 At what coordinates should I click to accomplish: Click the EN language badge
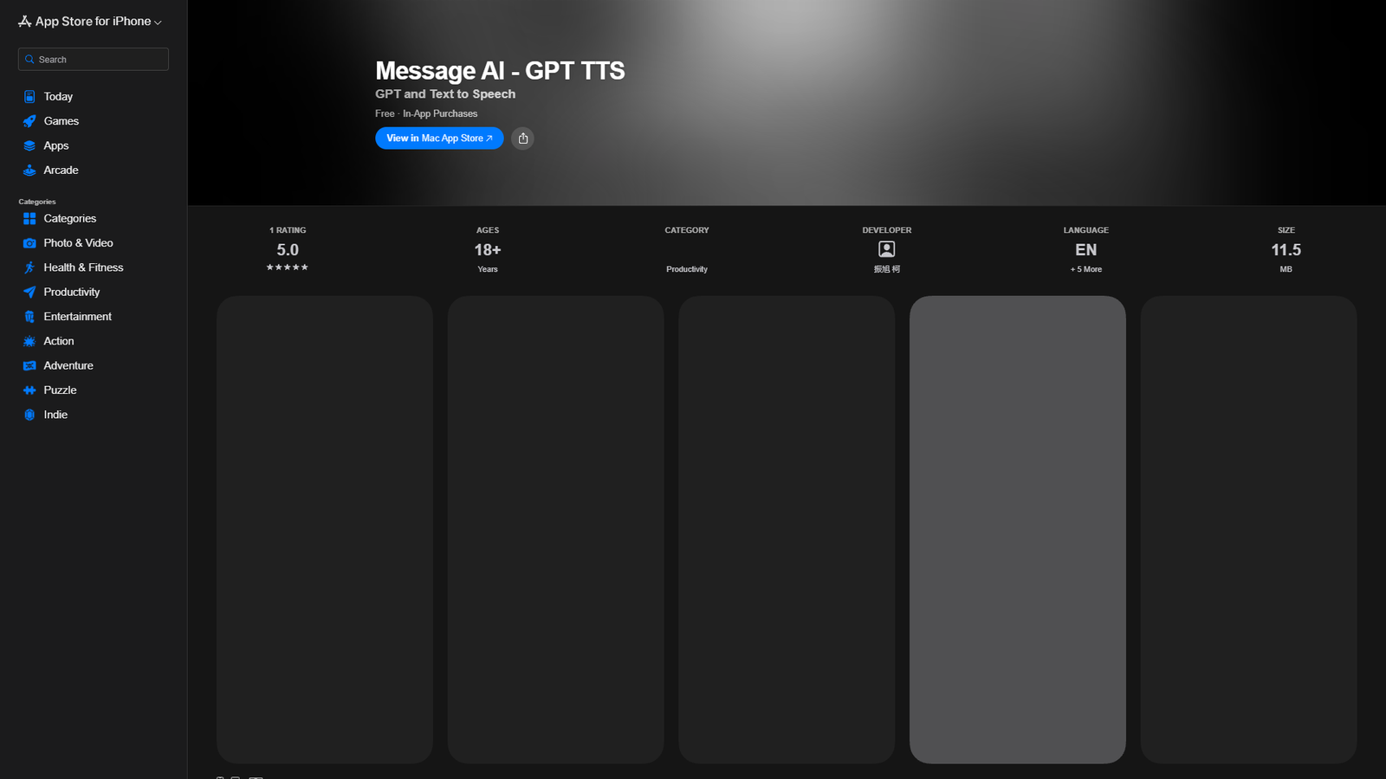click(x=1086, y=250)
